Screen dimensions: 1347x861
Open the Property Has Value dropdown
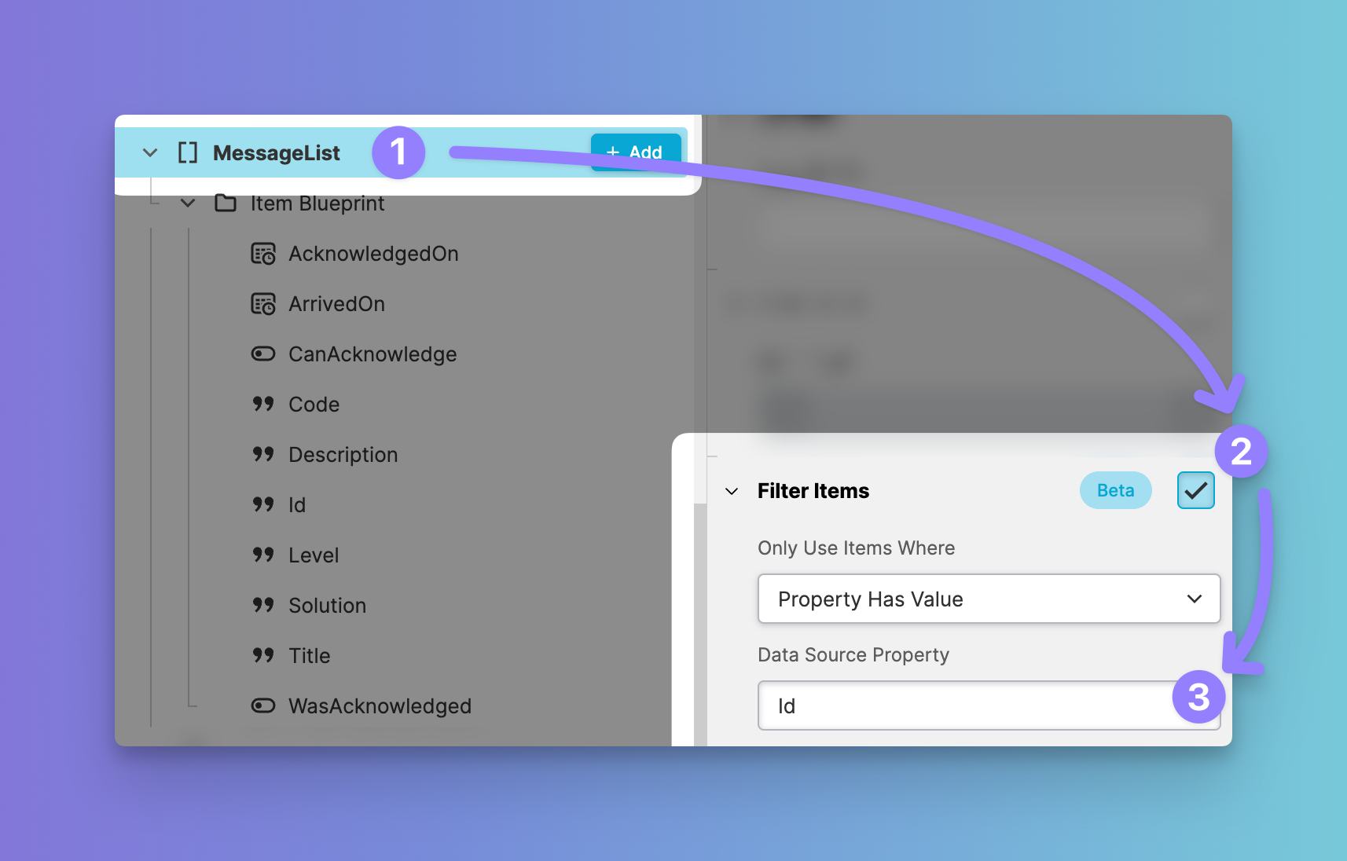[x=988, y=599]
